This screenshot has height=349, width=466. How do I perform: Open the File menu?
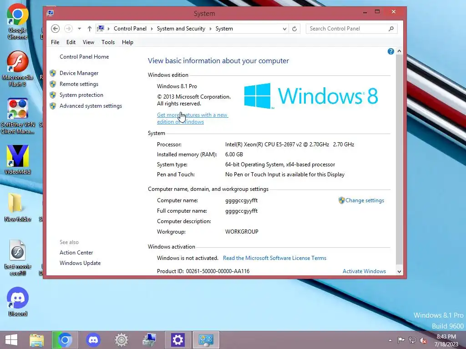(55, 42)
